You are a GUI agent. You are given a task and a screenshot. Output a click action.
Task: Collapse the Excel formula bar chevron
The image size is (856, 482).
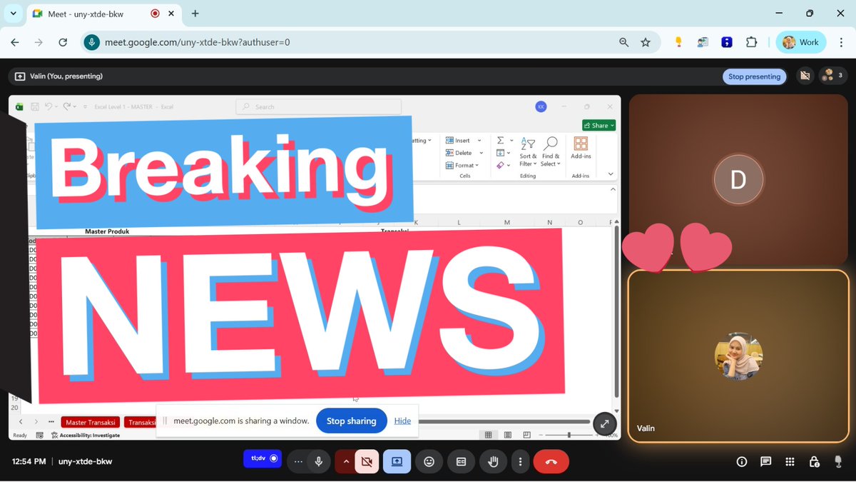click(613, 189)
